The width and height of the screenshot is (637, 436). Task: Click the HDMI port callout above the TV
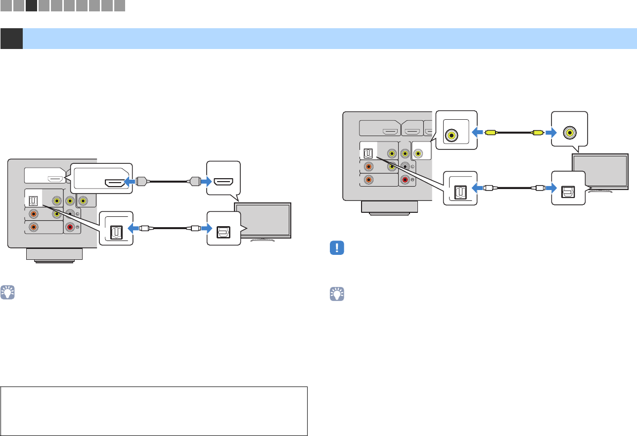(x=224, y=178)
